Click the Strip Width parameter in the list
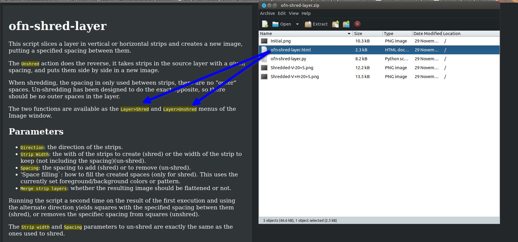 coord(35,154)
